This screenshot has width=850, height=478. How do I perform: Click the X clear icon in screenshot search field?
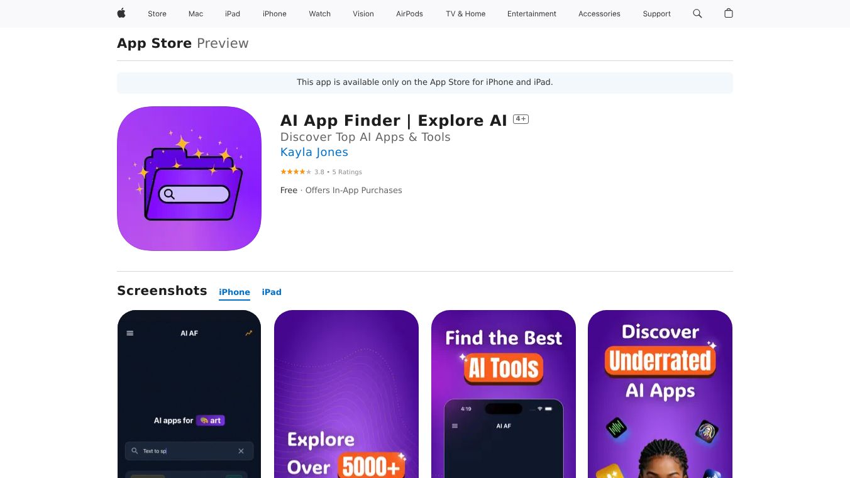pos(241,451)
